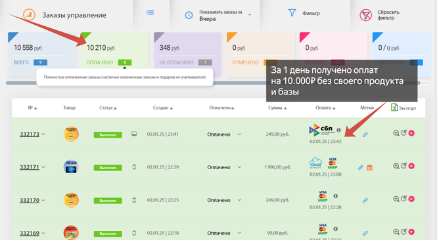Click the Excel Экспорт icon

click(394, 107)
